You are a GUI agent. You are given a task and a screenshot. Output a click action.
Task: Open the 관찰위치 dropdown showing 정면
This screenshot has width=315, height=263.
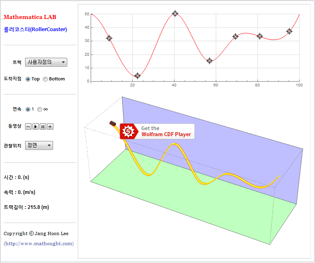coord(39,145)
